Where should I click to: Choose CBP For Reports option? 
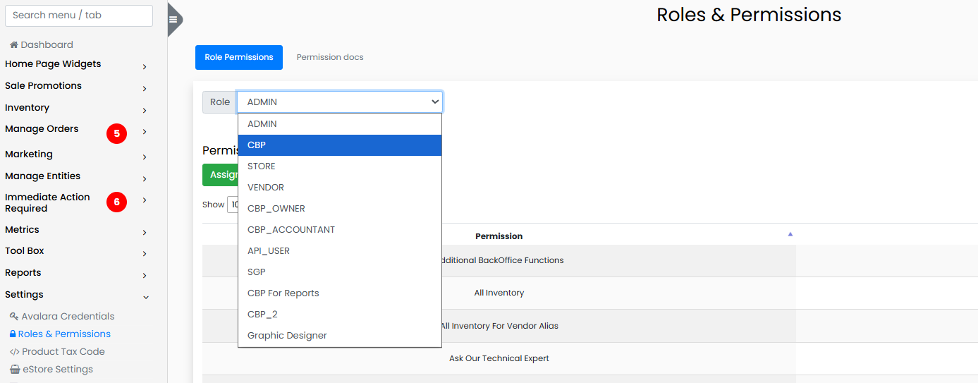340,293
